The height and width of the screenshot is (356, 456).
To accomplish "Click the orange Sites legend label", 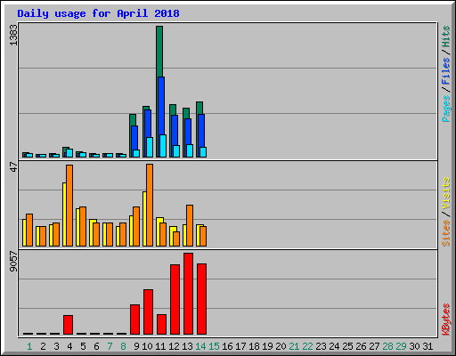I will (445, 233).
